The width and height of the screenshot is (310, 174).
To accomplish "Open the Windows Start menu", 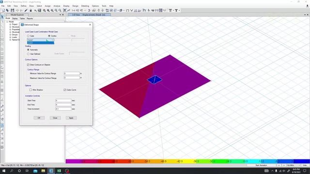I will pyautogui.click(x=4, y=171).
